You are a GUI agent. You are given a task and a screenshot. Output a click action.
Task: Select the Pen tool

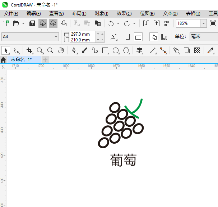pos(74,50)
